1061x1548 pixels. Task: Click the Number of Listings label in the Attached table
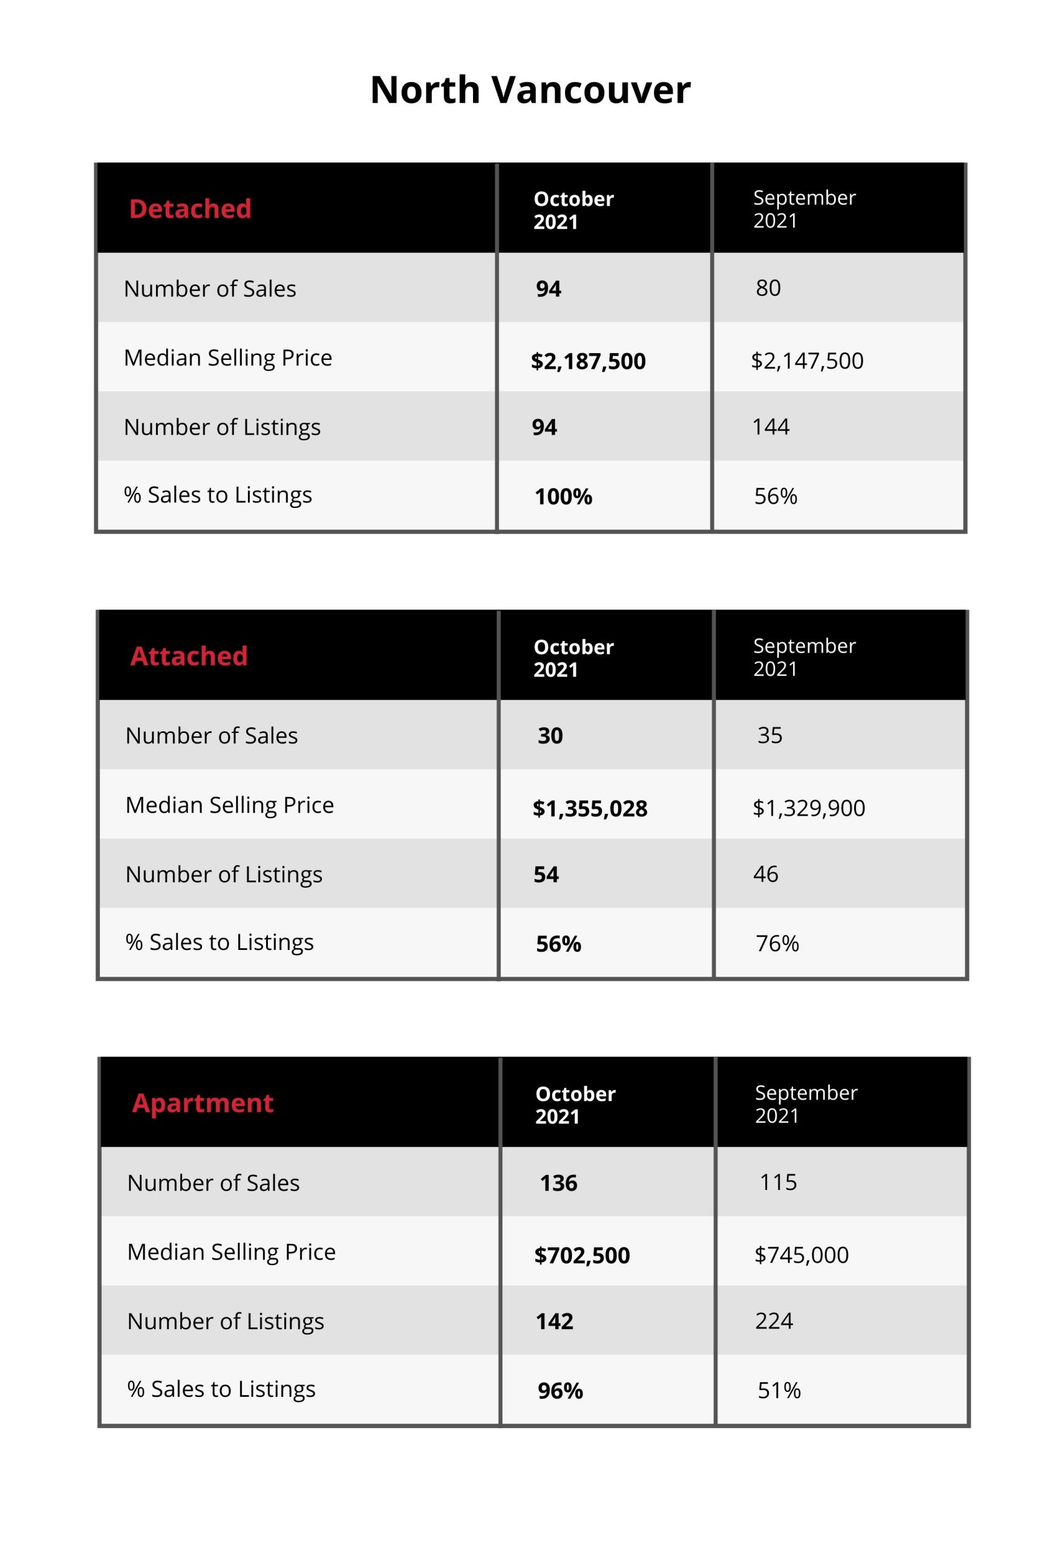tap(224, 874)
